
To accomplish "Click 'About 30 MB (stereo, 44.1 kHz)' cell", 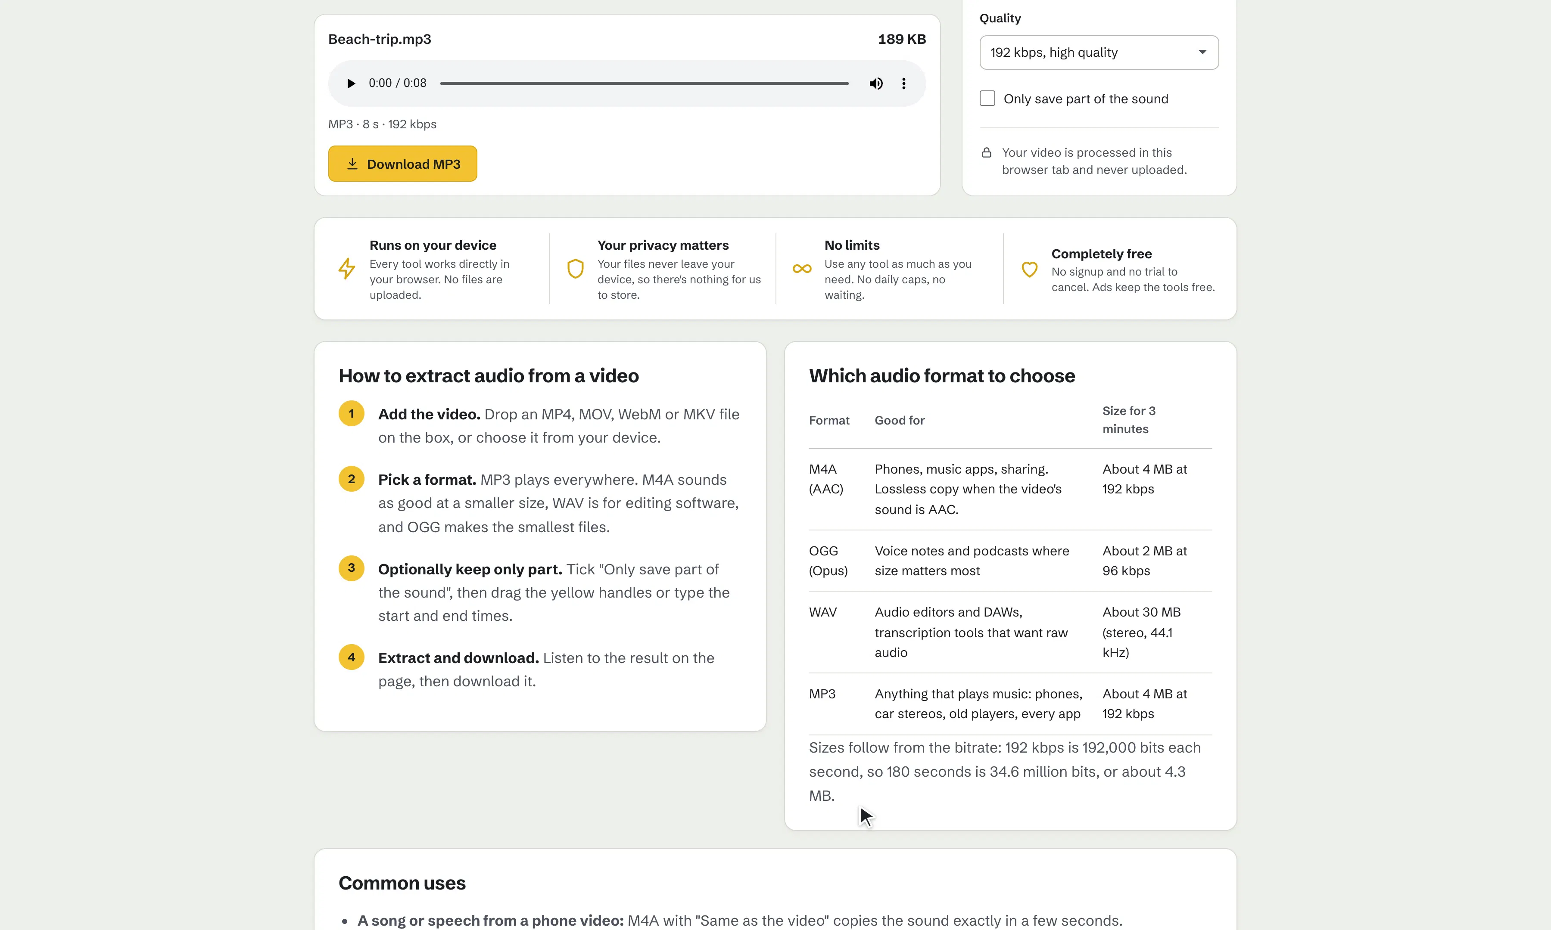I will 1141,632.
